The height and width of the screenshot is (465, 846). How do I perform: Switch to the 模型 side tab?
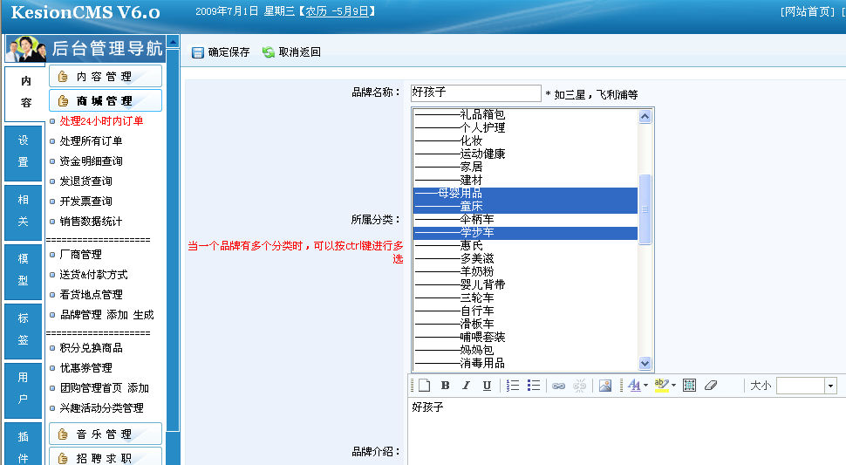[24, 272]
